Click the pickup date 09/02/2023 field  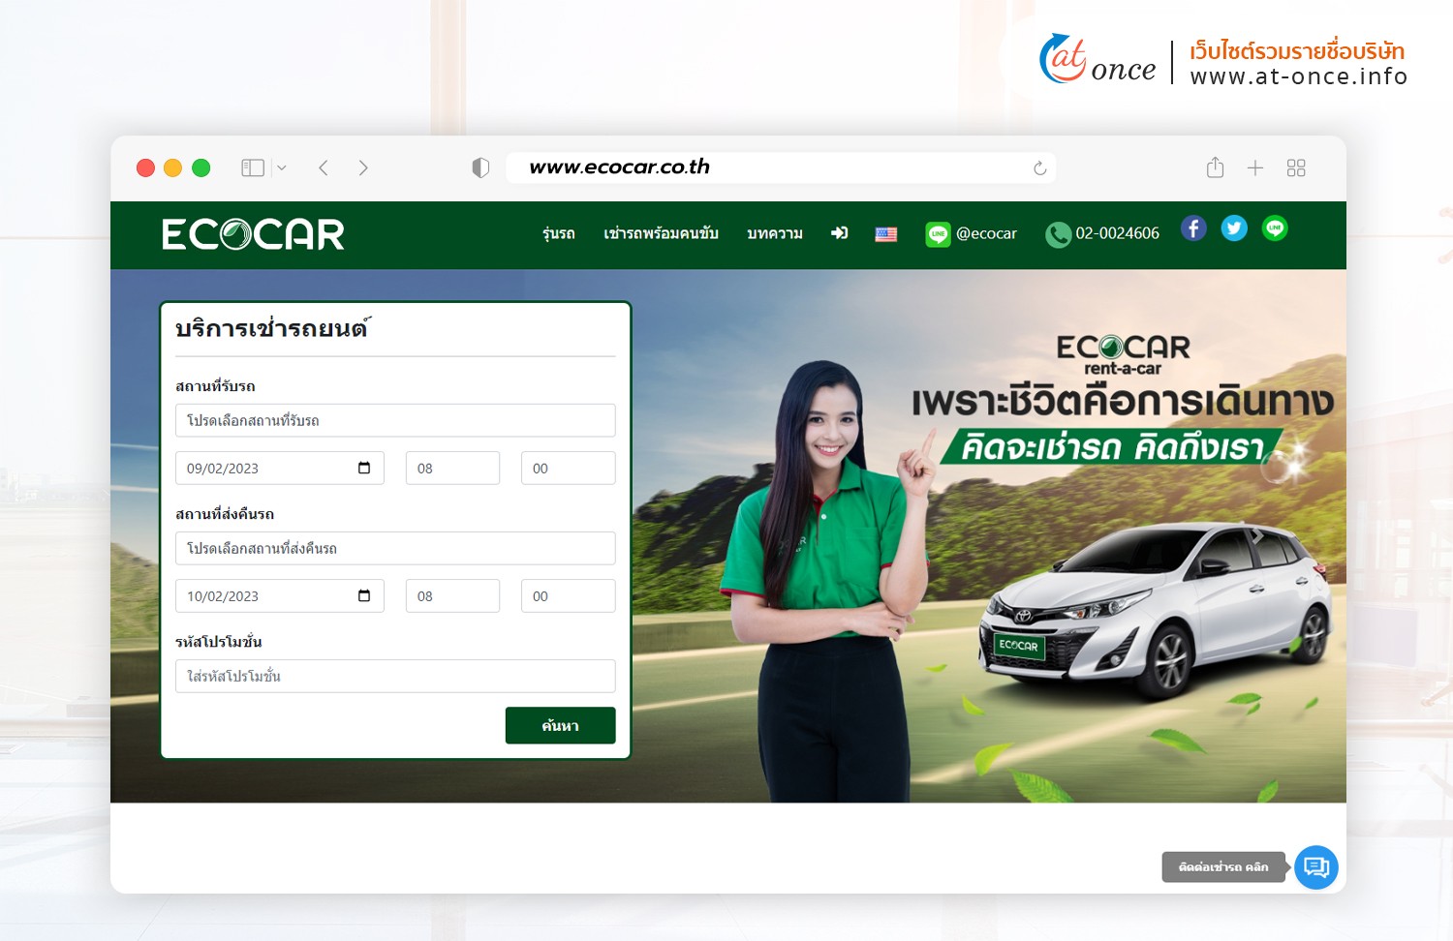(x=280, y=468)
